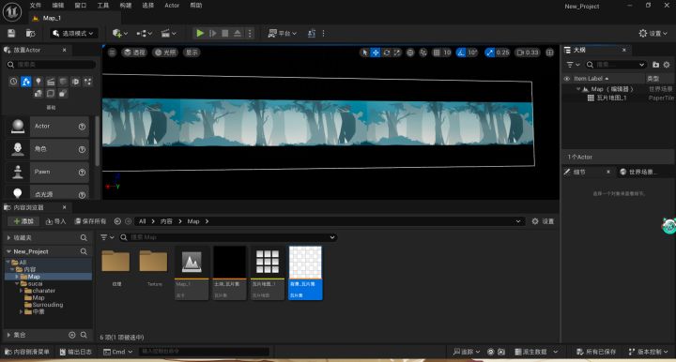Open the cinematics clapperboard dropdown
The width and height of the screenshot is (676, 362).
pyautogui.click(x=169, y=33)
